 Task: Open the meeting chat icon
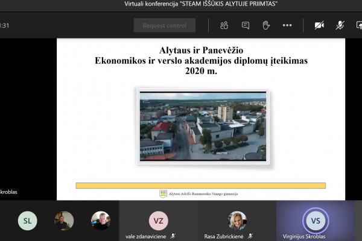tap(246, 25)
